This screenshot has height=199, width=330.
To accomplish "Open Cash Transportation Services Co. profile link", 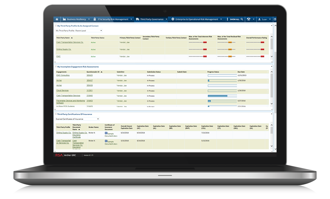I will coord(70,42).
